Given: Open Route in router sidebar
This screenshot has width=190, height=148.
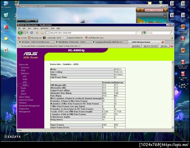Looking at the screenshot, I should [x=23, y=88].
